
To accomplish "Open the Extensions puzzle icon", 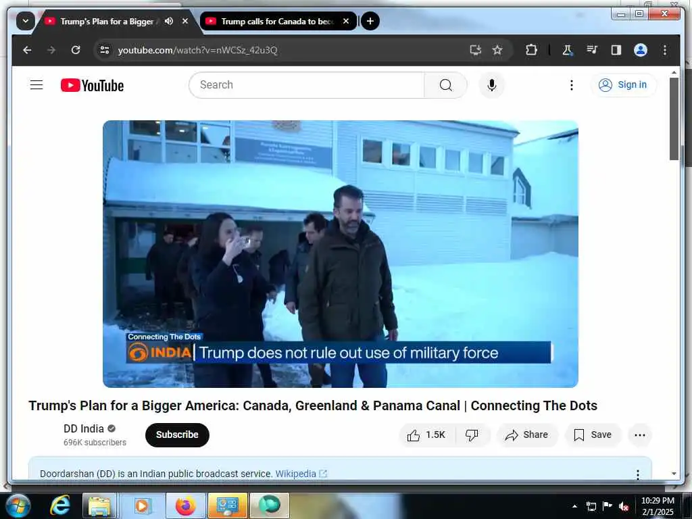I will 531,50.
